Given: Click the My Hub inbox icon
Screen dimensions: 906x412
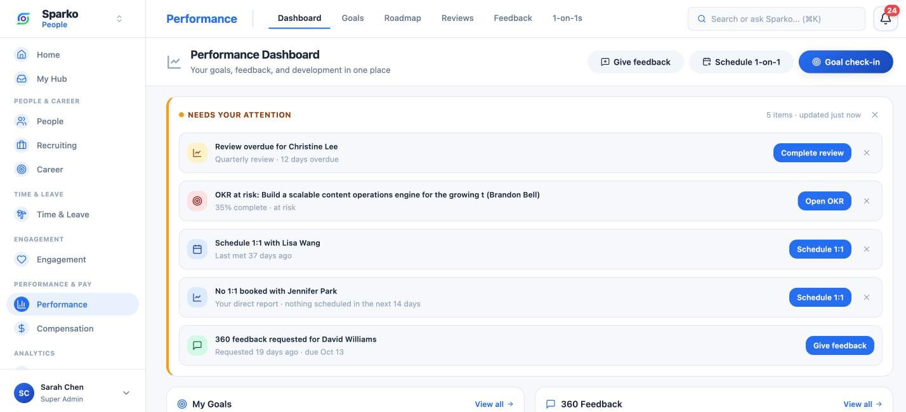Looking at the screenshot, I should [x=22, y=79].
